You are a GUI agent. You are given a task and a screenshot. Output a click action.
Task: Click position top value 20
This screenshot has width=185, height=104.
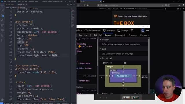[x=125, y=63]
